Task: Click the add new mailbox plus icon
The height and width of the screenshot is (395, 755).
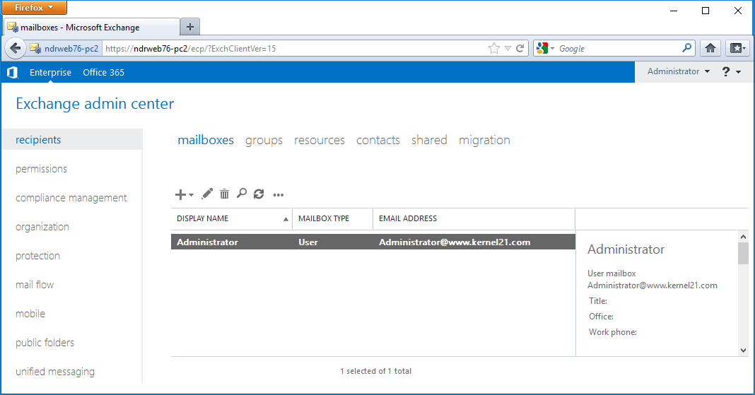Action: 180,194
